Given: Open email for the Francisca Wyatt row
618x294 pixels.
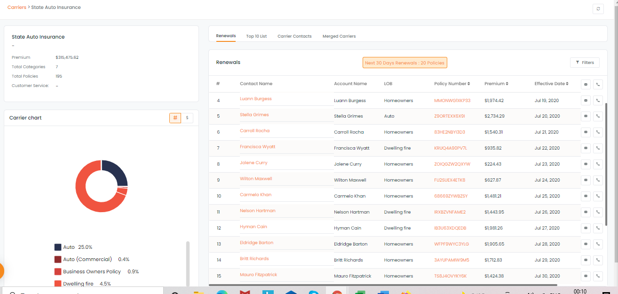Looking at the screenshot, I should [586, 148].
